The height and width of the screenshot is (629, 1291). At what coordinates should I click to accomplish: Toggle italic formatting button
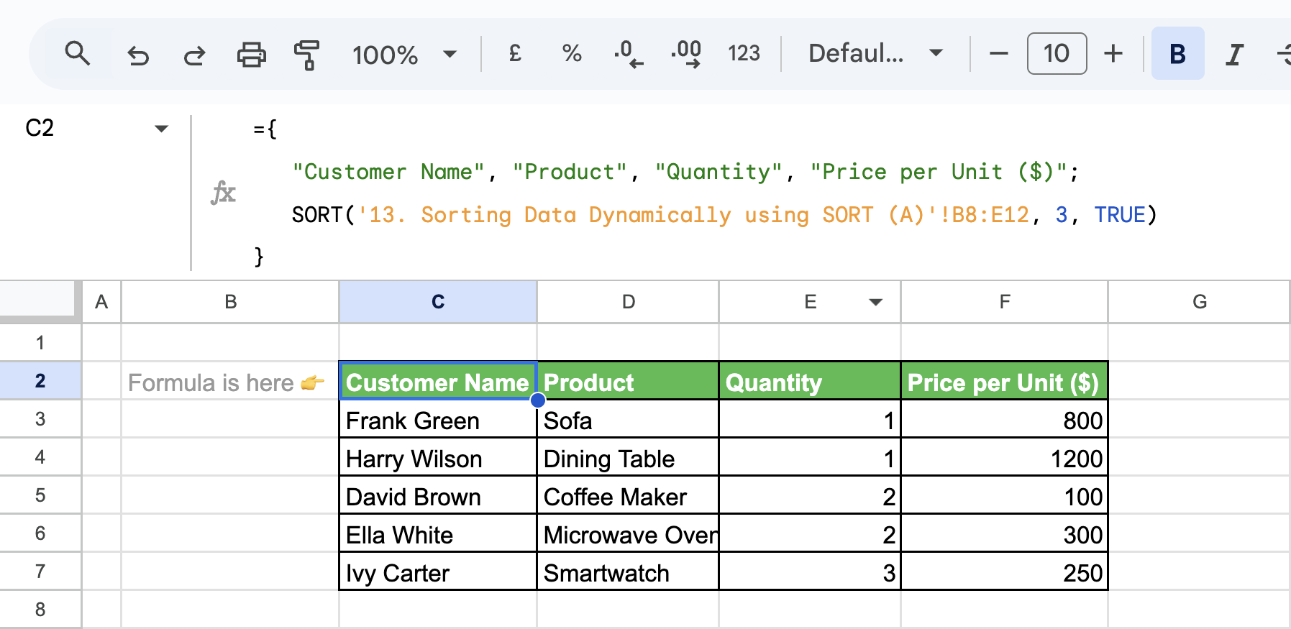click(x=1234, y=54)
